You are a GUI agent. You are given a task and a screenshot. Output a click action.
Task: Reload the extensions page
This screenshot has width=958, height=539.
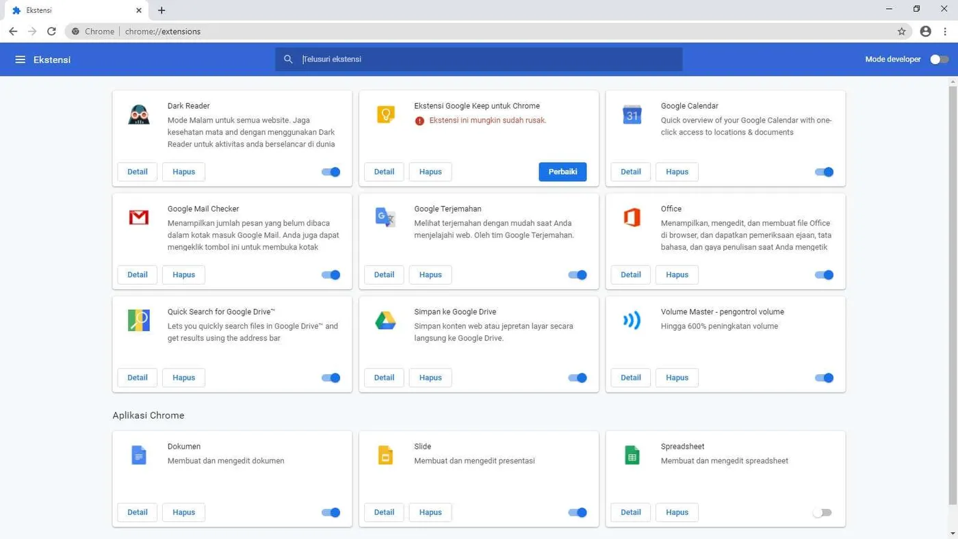pos(51,31)
